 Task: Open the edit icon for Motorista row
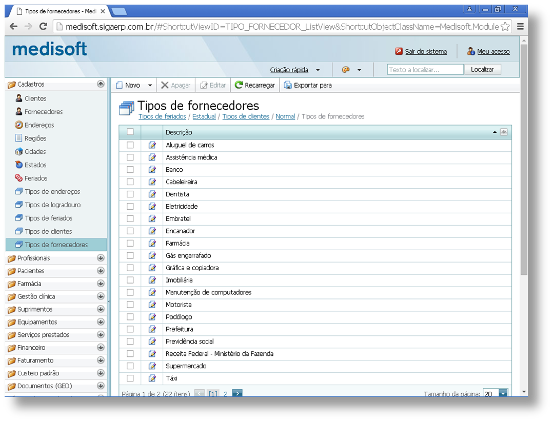[x=152, y=305]
